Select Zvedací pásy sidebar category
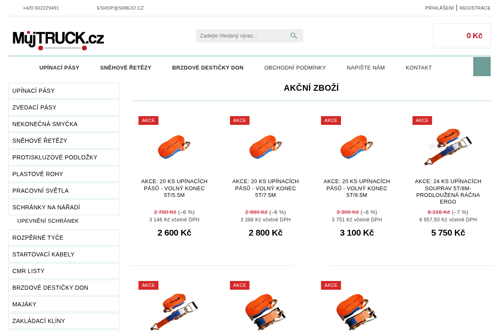This screenshot has height=333, width=499. [x=64, y=107]
